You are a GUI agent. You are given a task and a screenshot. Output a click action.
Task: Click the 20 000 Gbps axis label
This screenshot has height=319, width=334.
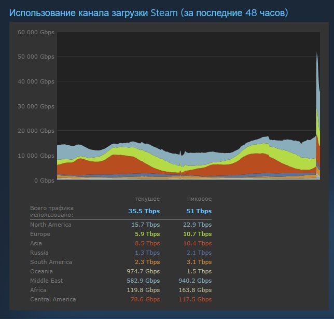pos(36,131)
